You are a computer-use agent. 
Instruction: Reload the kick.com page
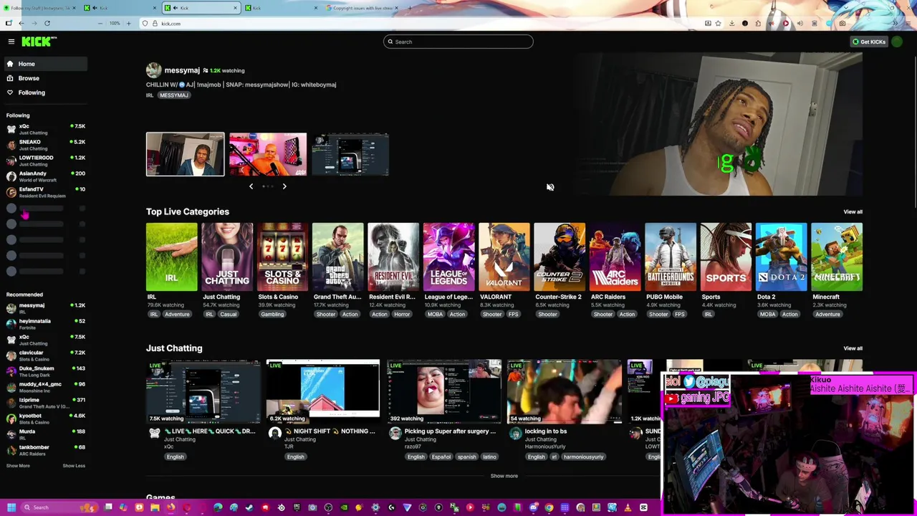(47, 24)
